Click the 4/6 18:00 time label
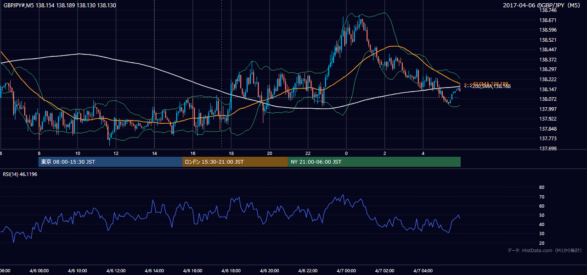Screen dimensions: 587x275 tap(231, 271)
